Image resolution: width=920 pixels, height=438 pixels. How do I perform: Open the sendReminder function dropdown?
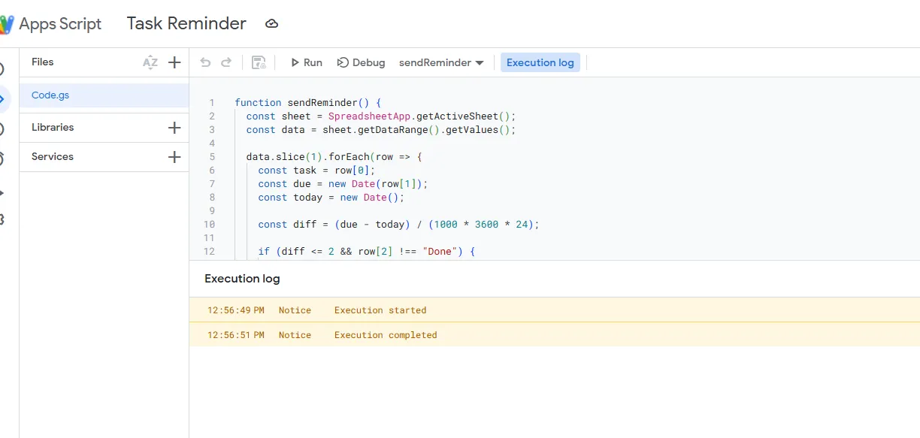[x=441, y=62]
